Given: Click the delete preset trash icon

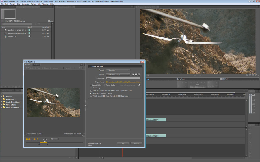Looking at the screenshot, I should 139,74.
